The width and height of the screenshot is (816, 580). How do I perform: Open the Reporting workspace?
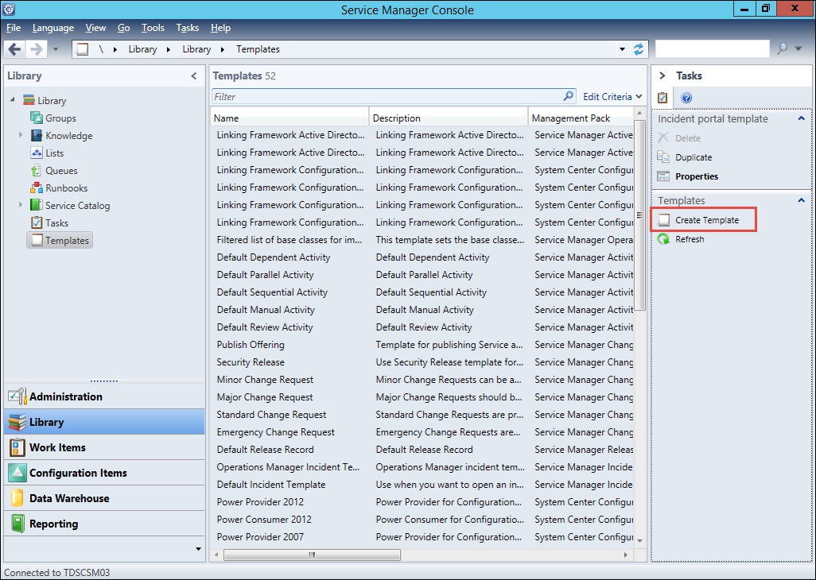[104, 524]
